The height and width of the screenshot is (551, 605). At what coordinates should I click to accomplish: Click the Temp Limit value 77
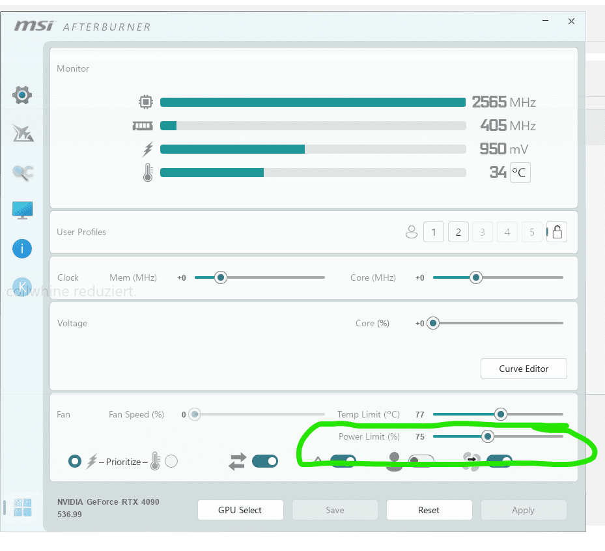point(420,414)
